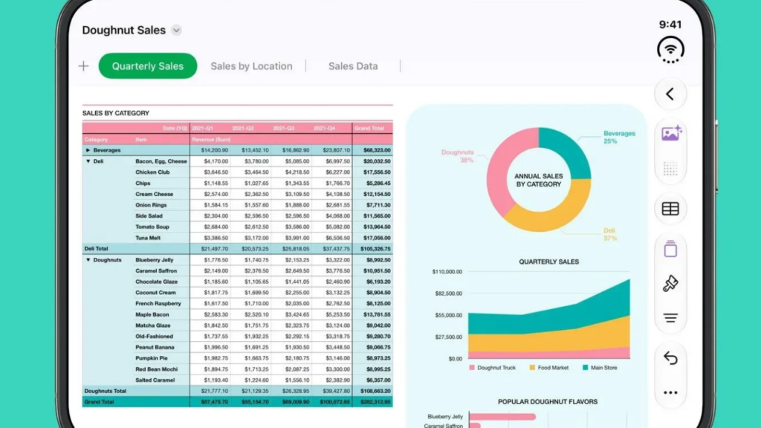
Task: Select the 2021-Q1 column header
Action: [202, 128]
